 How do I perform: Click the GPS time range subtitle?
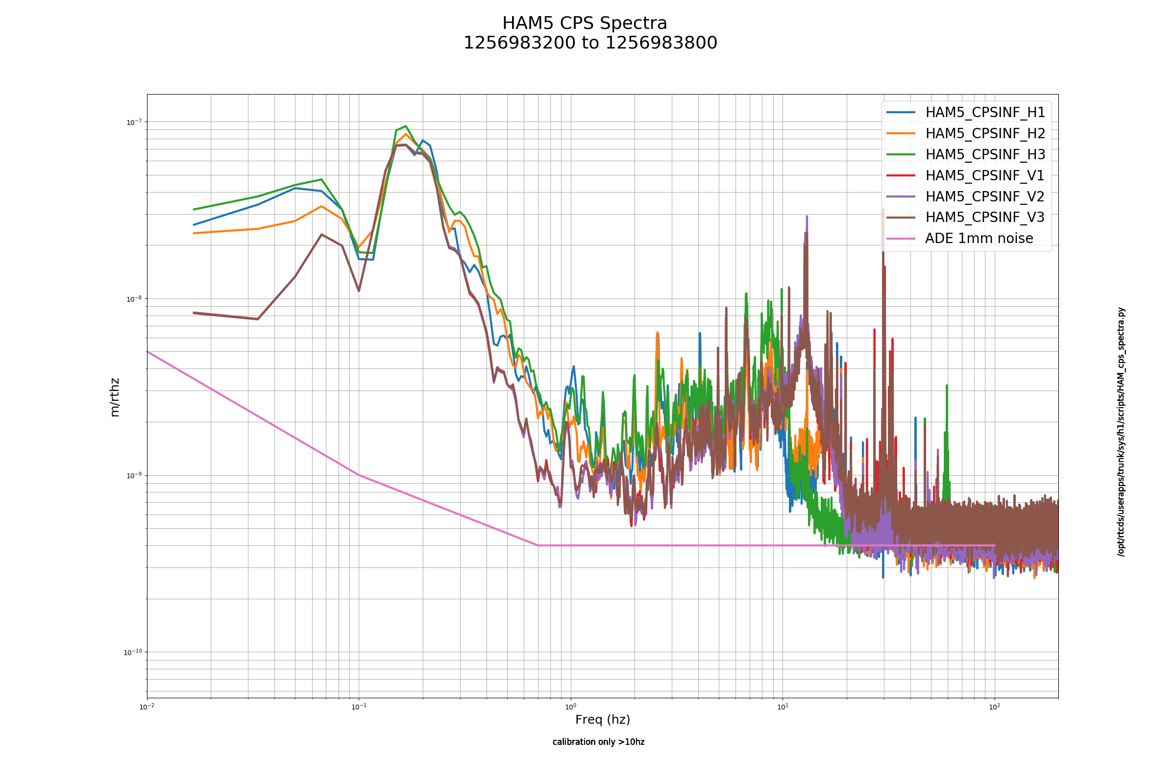590,43
